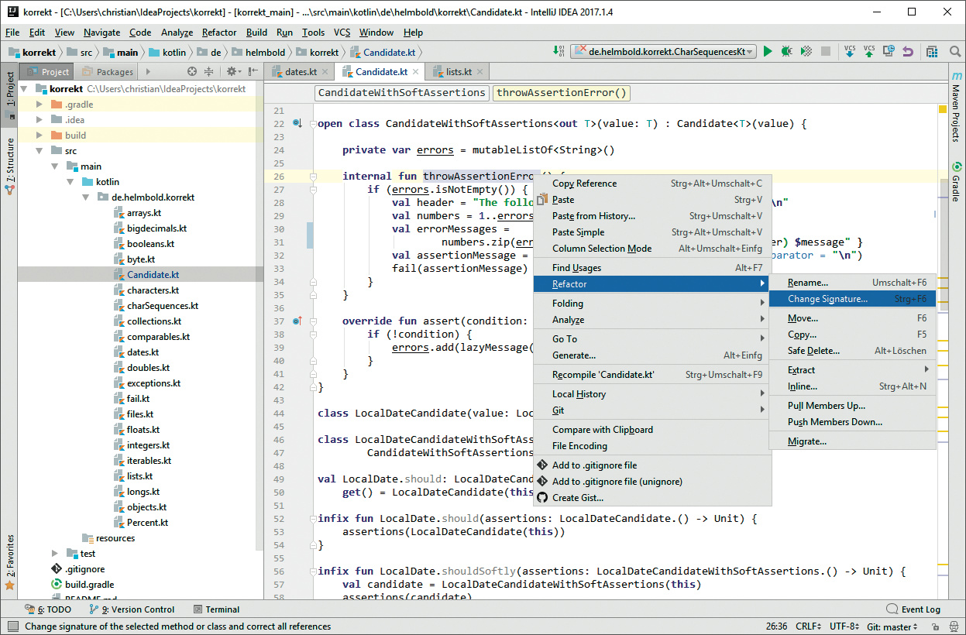The width and height of the screenshot is (966, 635).
Task: Click the VCS update project icon
Action: (850, 52)
